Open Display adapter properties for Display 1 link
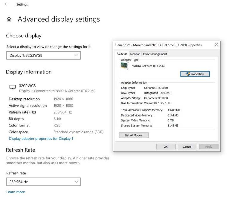 pos(41,138)
